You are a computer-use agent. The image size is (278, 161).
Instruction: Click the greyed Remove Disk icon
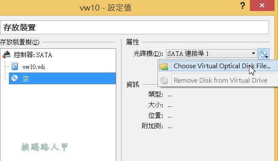(x=164, y=80)
